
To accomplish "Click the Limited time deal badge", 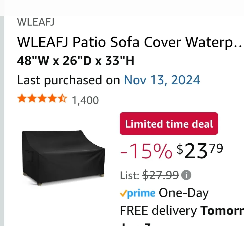I will pyautogui.click(x=169, y=123).
